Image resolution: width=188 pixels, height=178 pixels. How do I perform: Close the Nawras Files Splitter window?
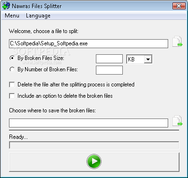click(179, 6)
